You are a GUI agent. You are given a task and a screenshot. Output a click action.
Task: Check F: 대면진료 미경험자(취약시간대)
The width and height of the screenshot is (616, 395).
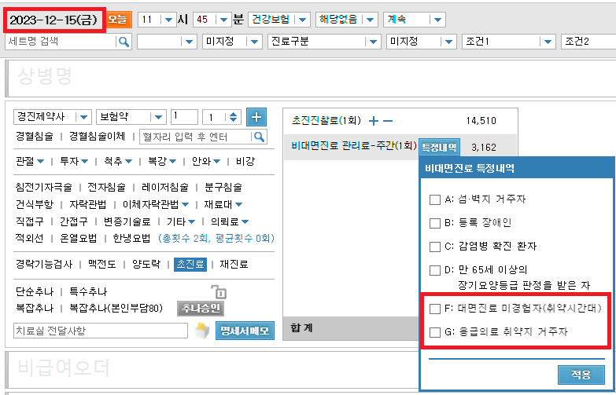[x=435, y=309]
